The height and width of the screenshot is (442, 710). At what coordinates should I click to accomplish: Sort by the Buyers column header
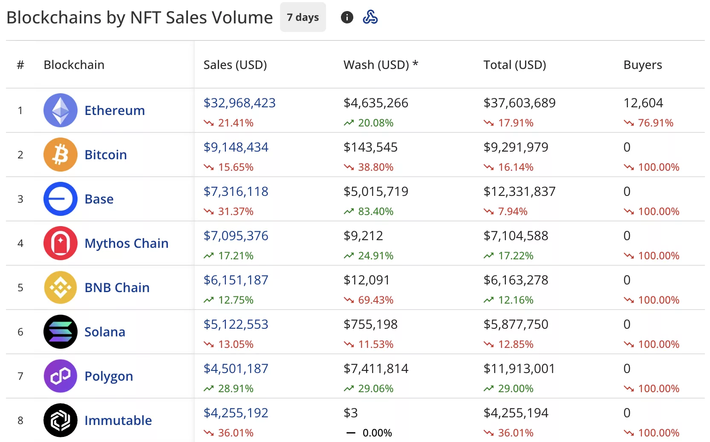(x=642, y=65)
